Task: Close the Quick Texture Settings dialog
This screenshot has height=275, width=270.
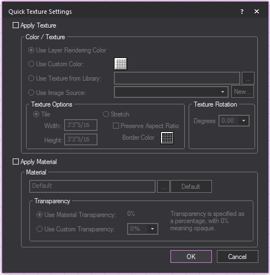Action: pyautogui.click(x=257, y=12)
